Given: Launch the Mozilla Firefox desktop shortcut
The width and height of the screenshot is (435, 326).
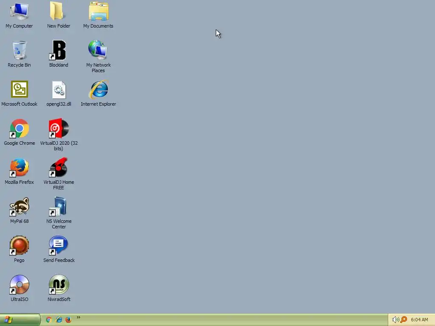Looking at the screenshot, I should (x=19, y=167).
